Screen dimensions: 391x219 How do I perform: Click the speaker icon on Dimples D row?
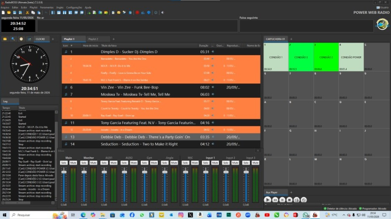coord(213,52)
